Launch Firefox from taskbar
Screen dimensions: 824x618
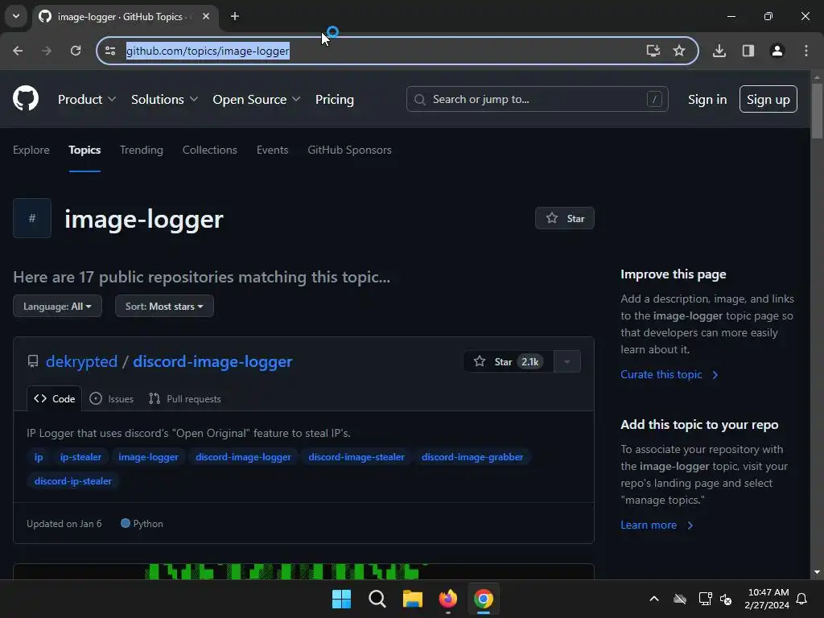tap(447, 599)
